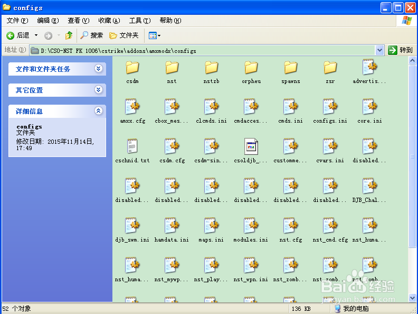Click the 136 KB status bar size
The image size is (418, 314).
point(301,309)
